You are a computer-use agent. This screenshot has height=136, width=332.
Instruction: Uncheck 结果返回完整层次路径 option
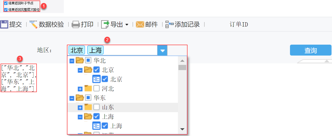pyautogui.click(x=6, y=10)
